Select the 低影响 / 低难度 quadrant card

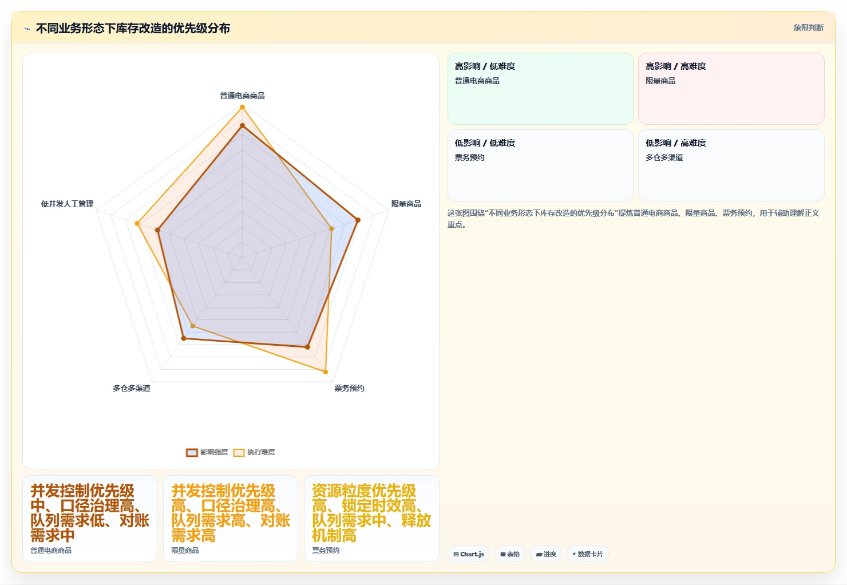click(x=540, y=165)
